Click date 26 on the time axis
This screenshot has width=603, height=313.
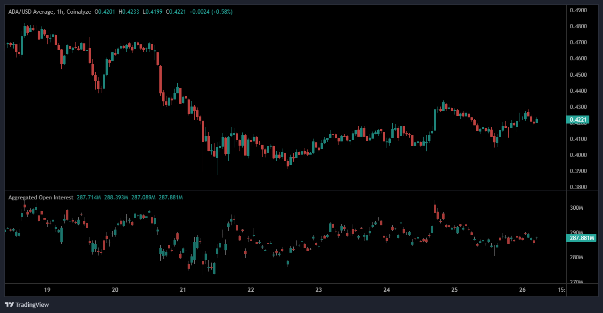tap(522, 289)
